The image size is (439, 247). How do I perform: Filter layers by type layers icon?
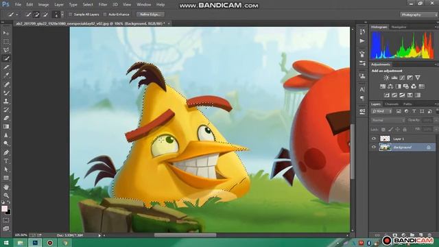[x=414, y=111]
